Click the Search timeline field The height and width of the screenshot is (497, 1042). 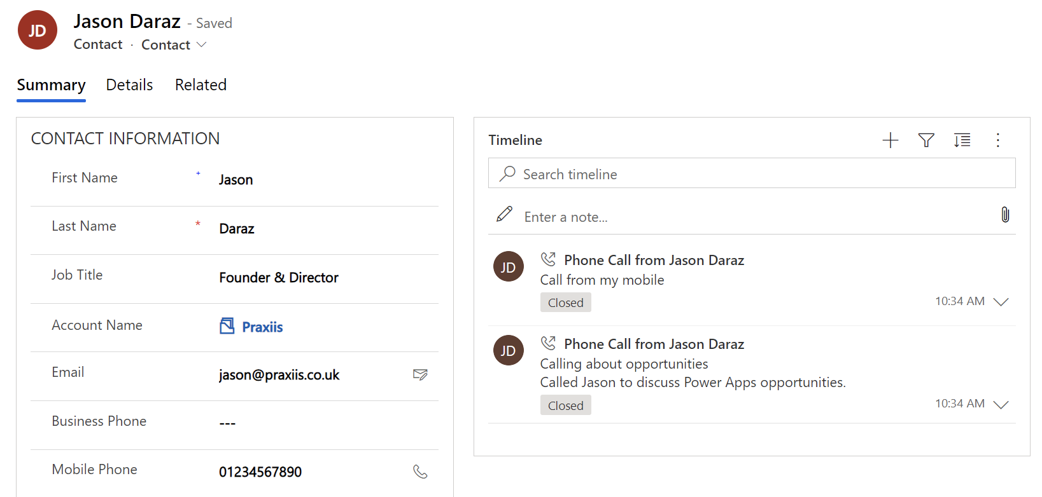click(752, 173)
